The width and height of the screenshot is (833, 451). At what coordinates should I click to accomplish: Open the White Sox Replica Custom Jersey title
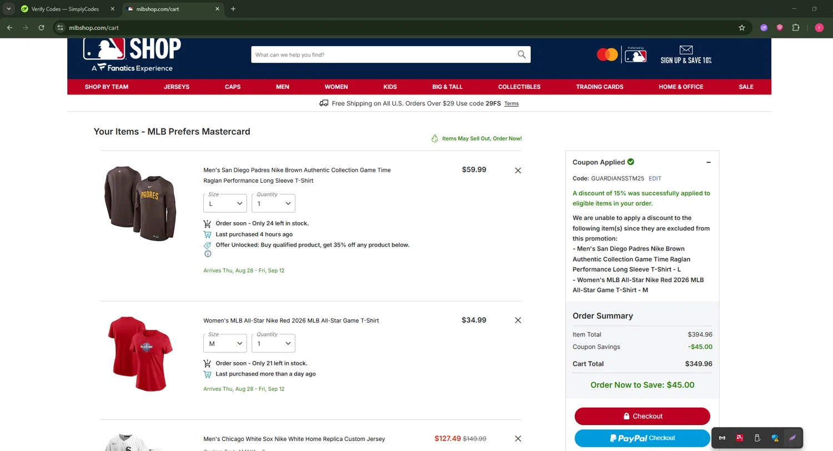pos(294,439)
